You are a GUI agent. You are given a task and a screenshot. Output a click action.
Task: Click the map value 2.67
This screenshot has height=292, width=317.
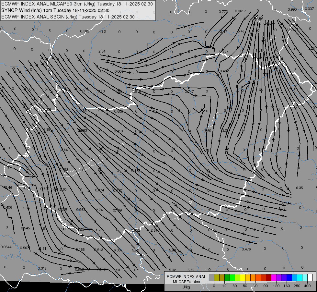(154, 230)
